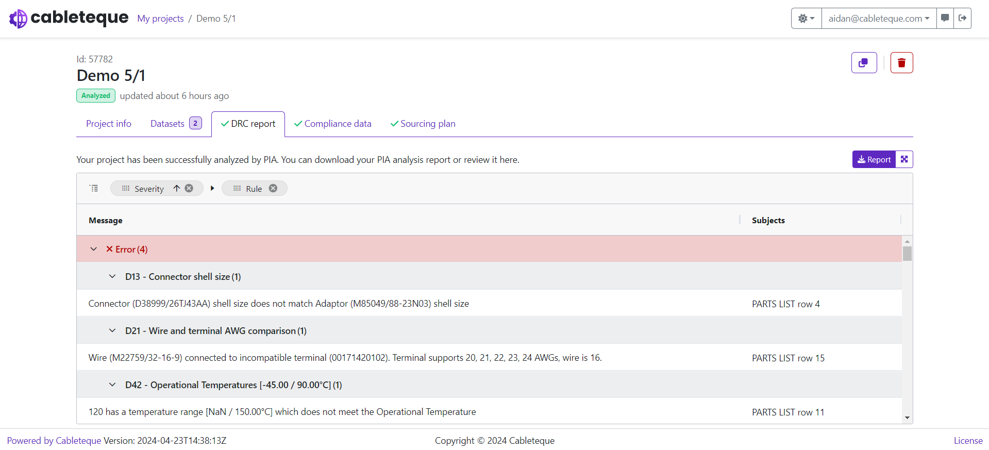
Task: Collapse the Error (4) group
Action: click(x=94, y=249)
